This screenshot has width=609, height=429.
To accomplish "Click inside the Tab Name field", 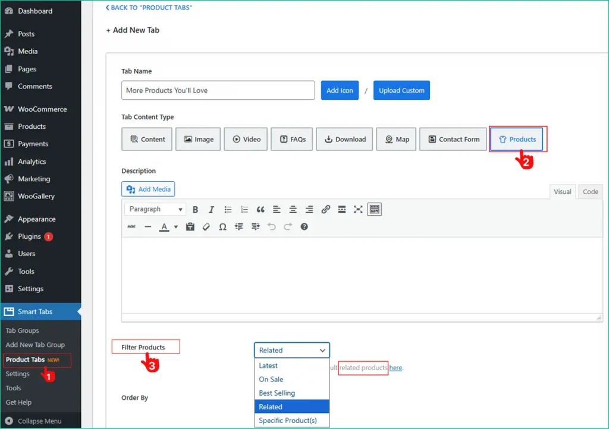I will [218, 90].
